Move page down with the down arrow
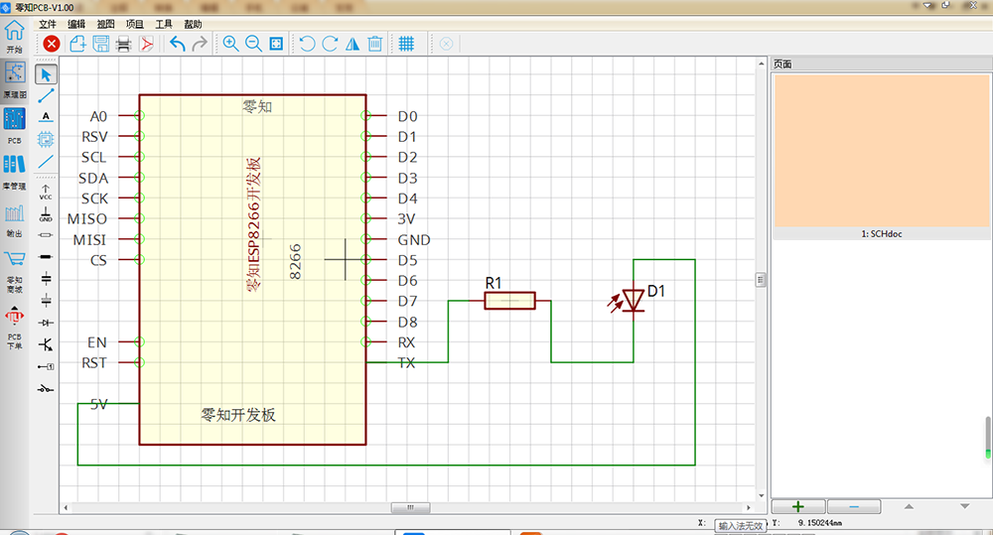This screenshot has width=993, height=535. tap(964, 506)
